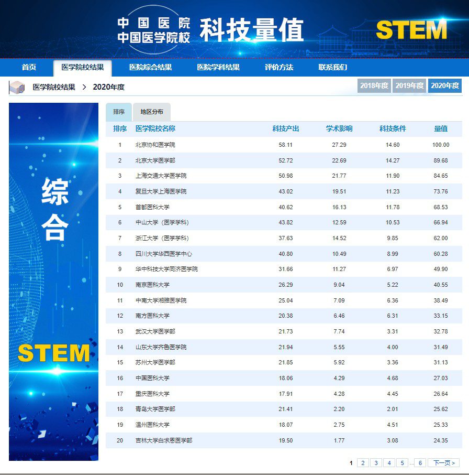Click the 量值 column header
Image resolution: width=469 pixels, height=475 pixels.
pyautogui.click(x=441, y=129)
